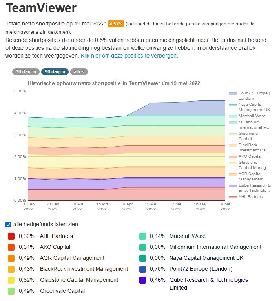The height and width of the screenshot is (301, 279).
Task: Uncheck alle hedgefunds laten zien checkbox
Action: 8,225
